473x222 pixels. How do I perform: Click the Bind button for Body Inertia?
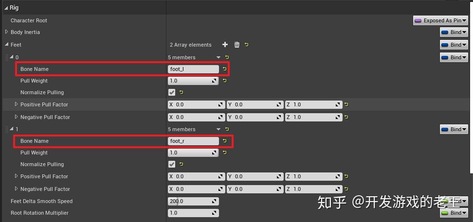(454, 32)
